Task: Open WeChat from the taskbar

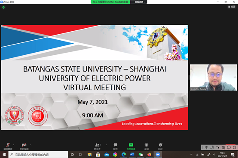Action: pos(141,155)
